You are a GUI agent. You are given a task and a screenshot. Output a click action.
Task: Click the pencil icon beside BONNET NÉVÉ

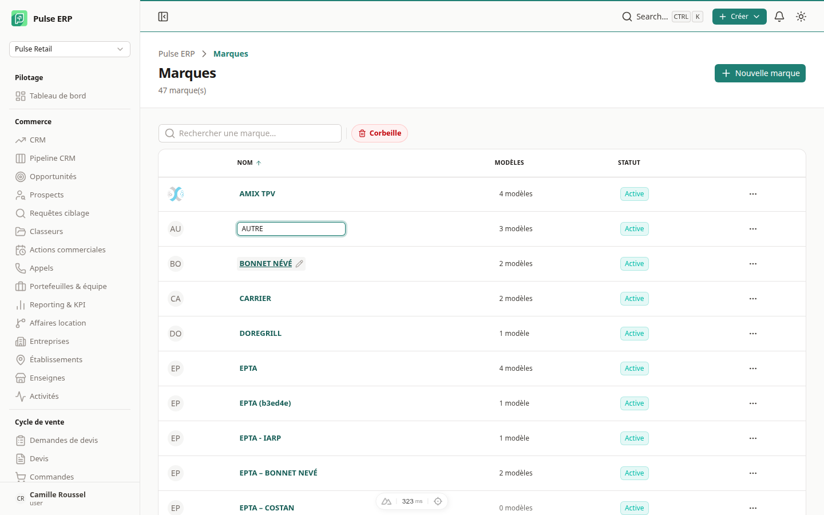pyautogui.click(x=299, y=264)
